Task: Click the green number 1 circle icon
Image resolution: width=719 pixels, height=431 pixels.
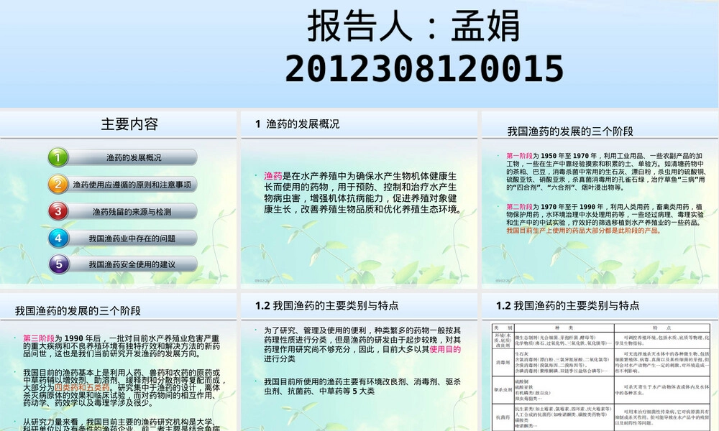Action: pyautogui.click(x=58, y=157)
